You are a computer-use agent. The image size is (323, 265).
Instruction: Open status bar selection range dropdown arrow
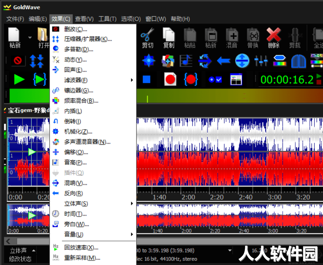point(230,251)
